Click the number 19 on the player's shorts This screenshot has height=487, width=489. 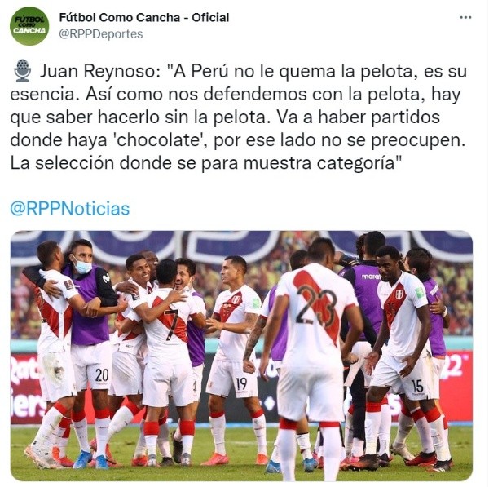point(240,384)
